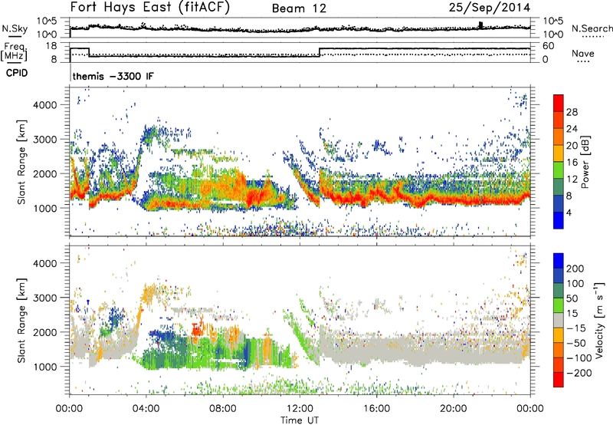Click the red bottom segment of velocity colorbar

[x=559, y=380]
